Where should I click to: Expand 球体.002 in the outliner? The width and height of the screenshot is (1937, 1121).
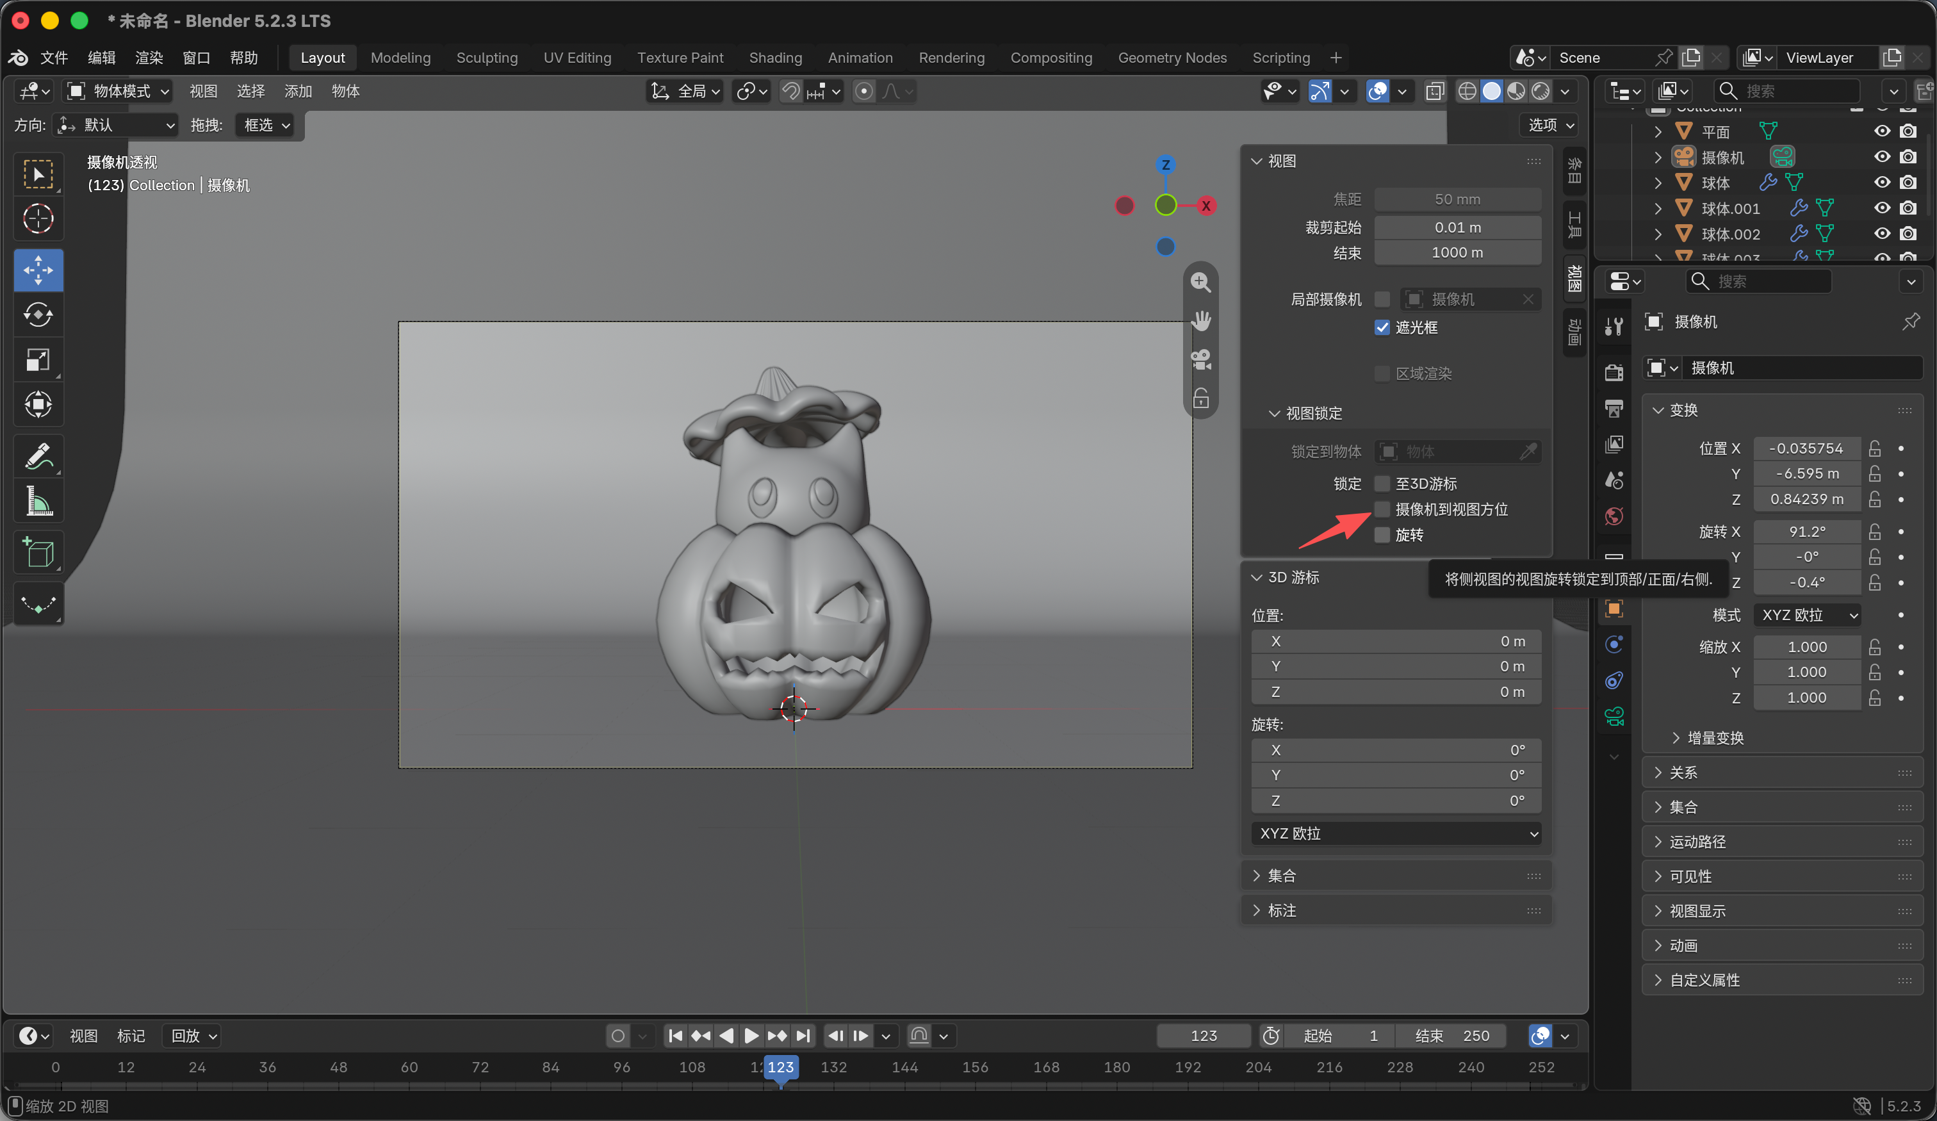(x=1658, y=234)
